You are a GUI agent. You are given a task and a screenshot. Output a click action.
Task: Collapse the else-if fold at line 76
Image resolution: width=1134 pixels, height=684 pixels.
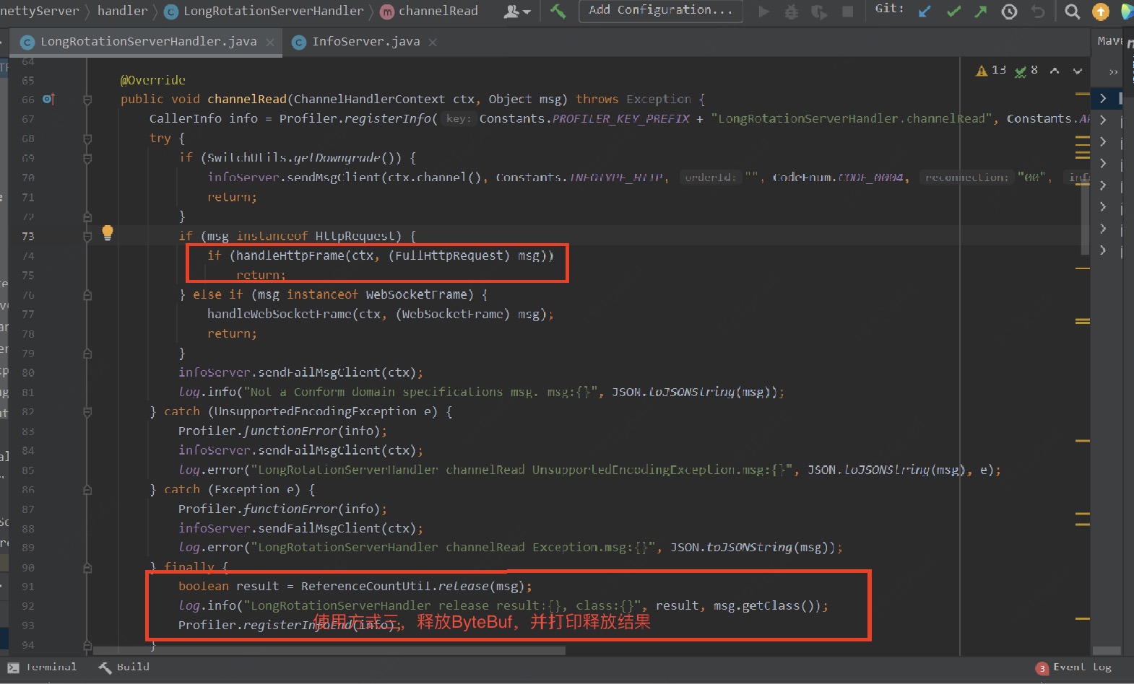point(87,294)
